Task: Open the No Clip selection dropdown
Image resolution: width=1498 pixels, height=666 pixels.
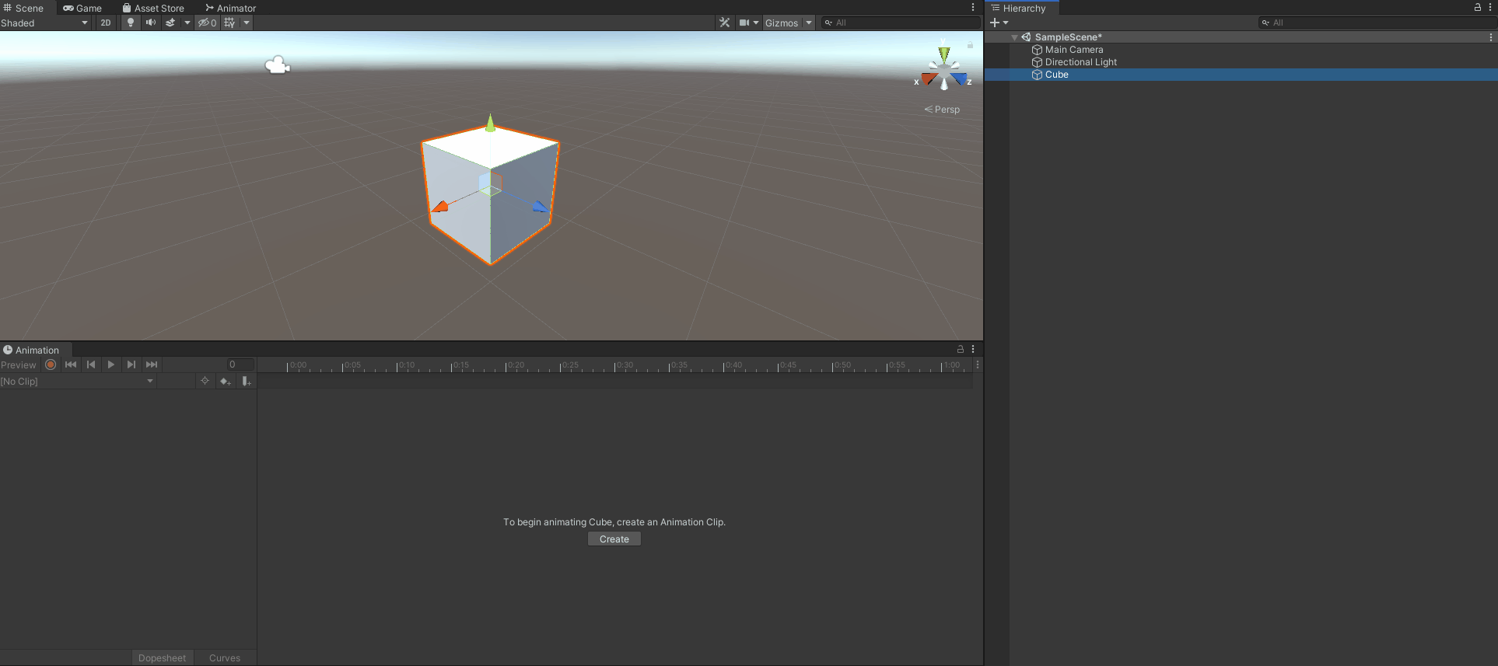Action: point(78,382)
